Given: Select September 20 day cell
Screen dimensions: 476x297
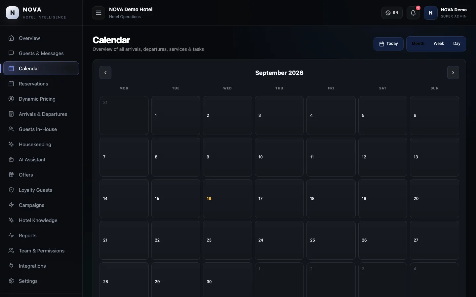Looking at the screenshot, I should coord(434,199).
